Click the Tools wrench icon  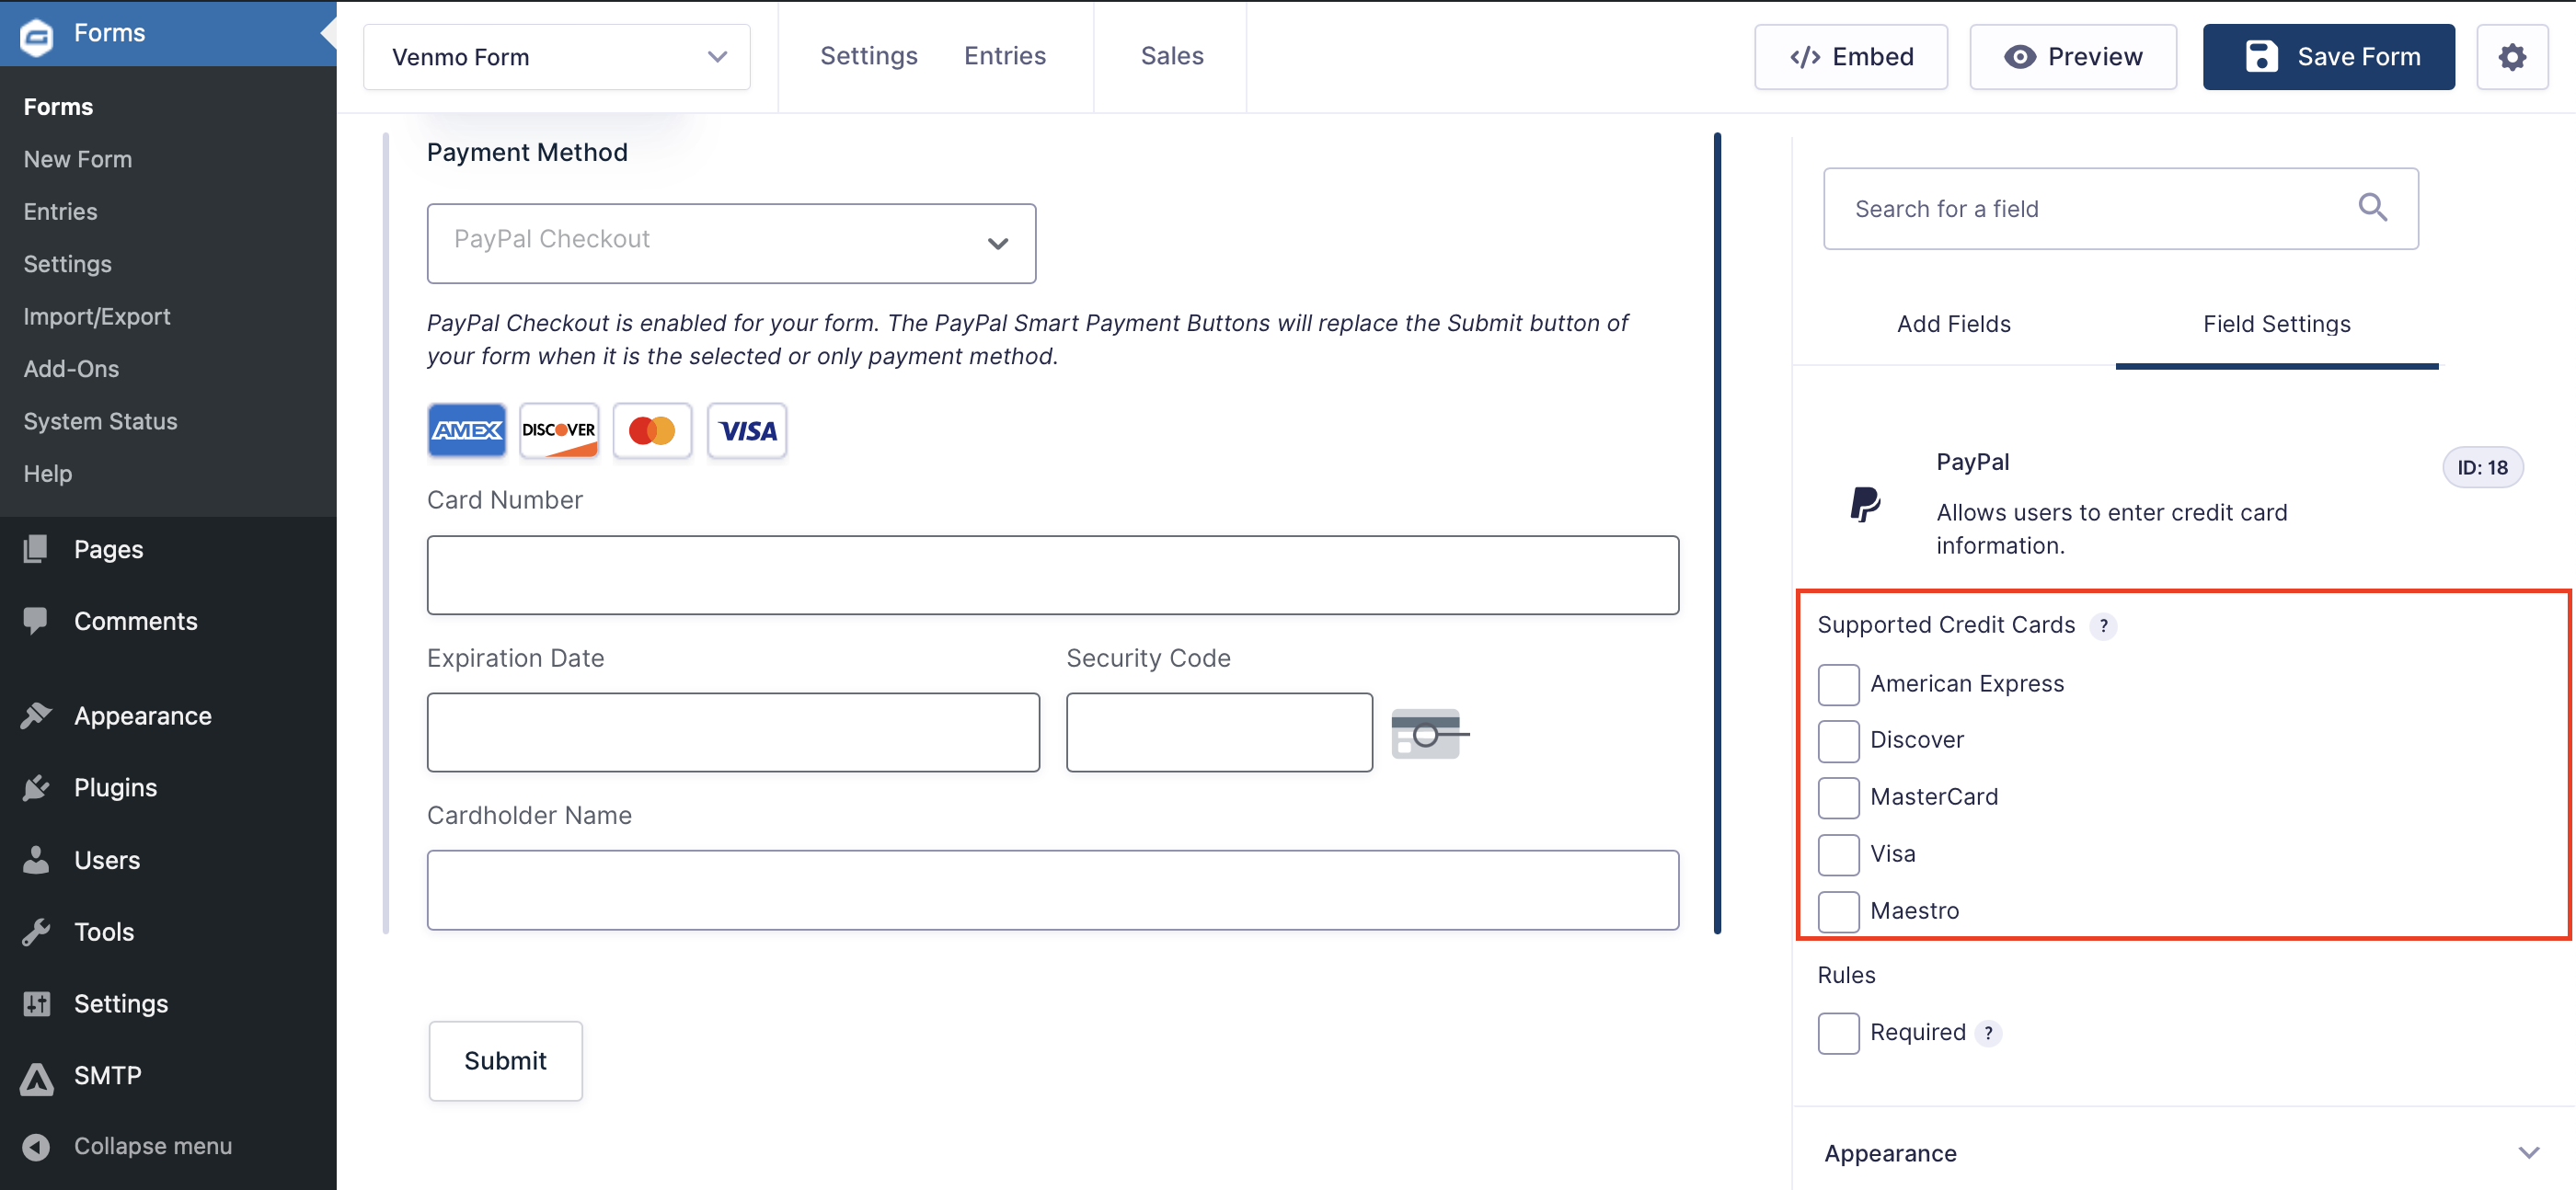pos(36,932)
